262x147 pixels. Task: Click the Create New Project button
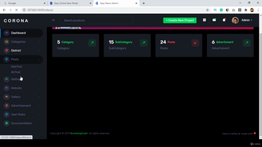pos(180,20)
